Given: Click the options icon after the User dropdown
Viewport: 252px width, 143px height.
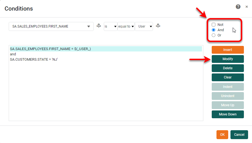Looking at the screenshot, I should tap(158, 26).
